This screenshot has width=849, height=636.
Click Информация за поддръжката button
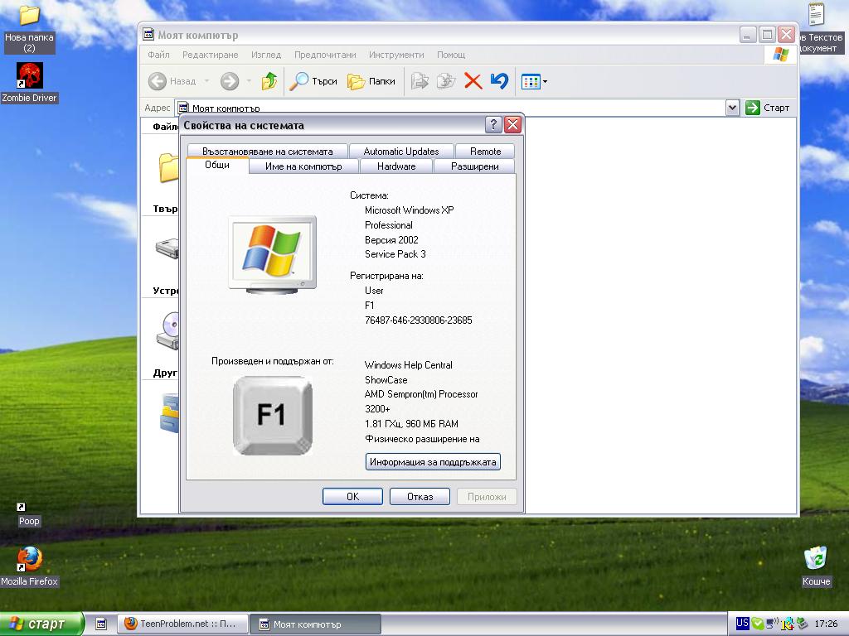(x=433, y=462)
